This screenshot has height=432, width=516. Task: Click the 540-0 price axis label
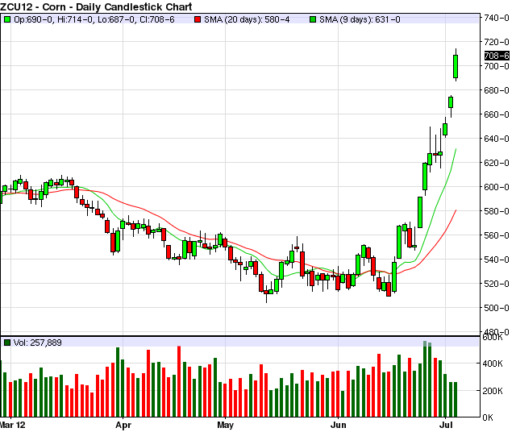(497, 260)
